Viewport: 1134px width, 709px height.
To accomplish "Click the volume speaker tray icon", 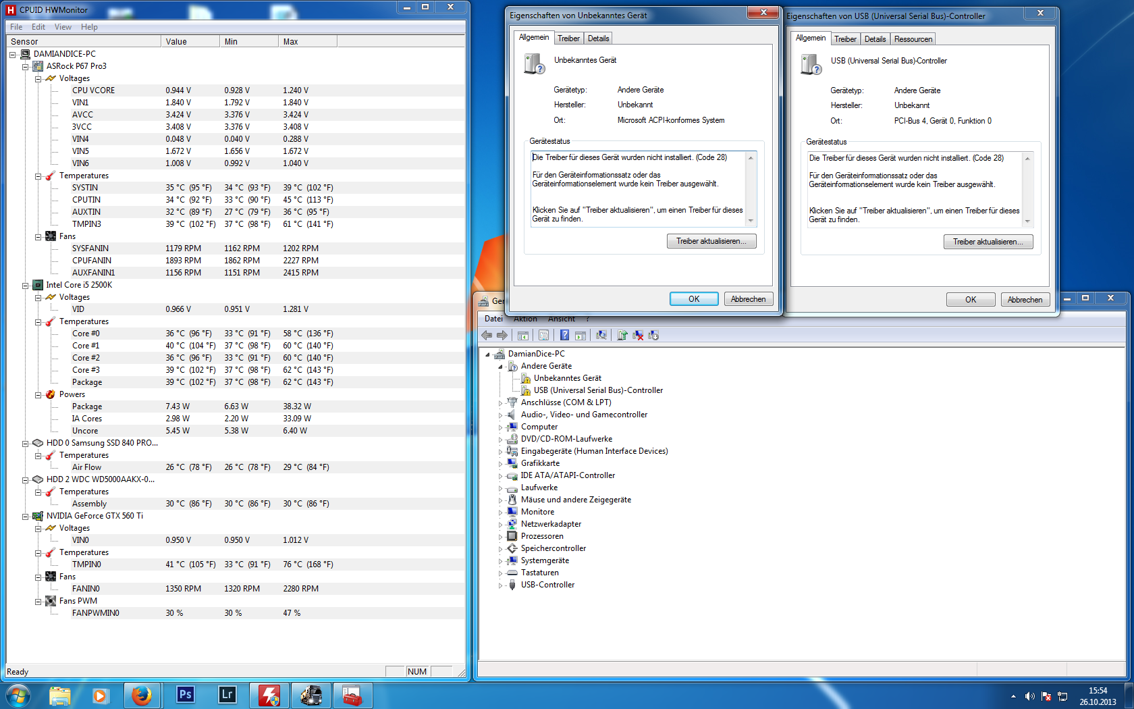I will 1029,696.
